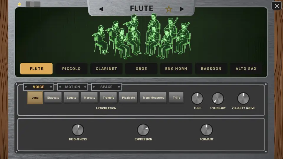
Task: Advance to next instrument with right arrow
Action: (182, 9)
